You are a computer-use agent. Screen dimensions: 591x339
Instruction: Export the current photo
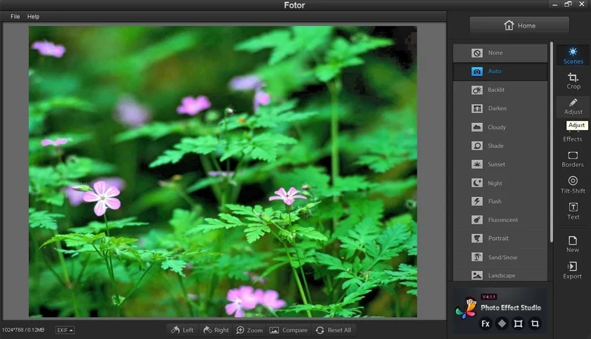click(x=572, y=270)
